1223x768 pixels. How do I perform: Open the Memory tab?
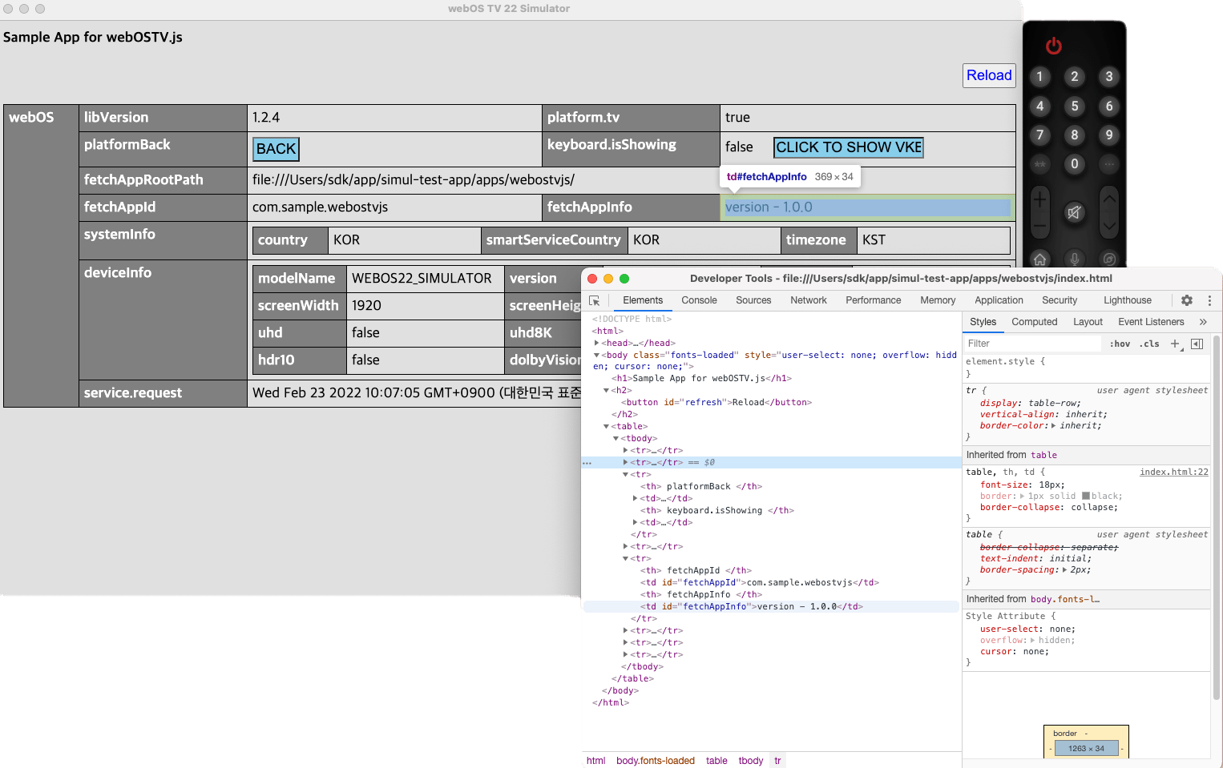click(x=938, y=300)
